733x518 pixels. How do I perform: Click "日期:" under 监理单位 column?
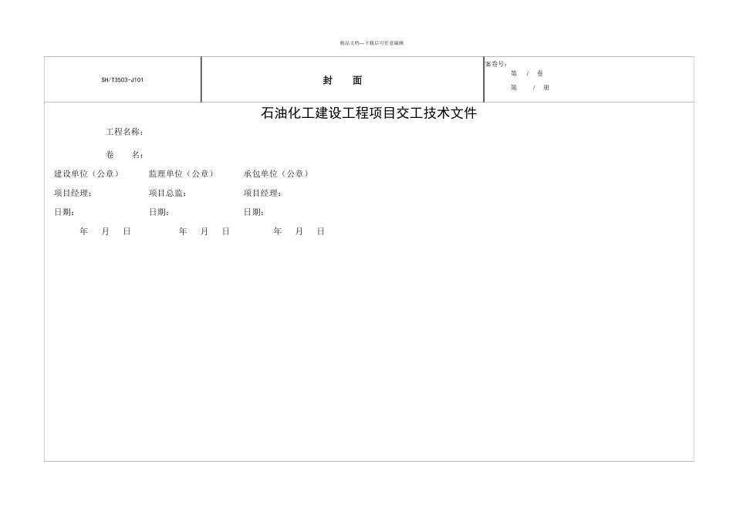159,212
